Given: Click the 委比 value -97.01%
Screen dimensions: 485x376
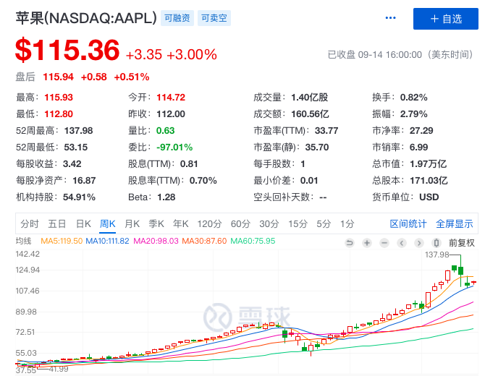Looking at the screenshot, I should tap(174, 148).
